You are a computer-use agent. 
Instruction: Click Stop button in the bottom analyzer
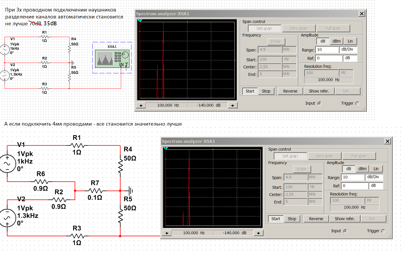click(292, 219)
